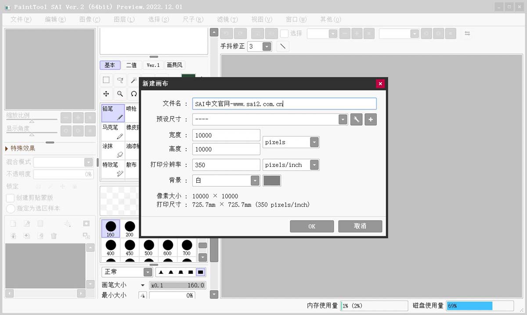This screenshot has width=527, height=315.
Task: Select the rectangular selection tool
Action: [106, 80]
